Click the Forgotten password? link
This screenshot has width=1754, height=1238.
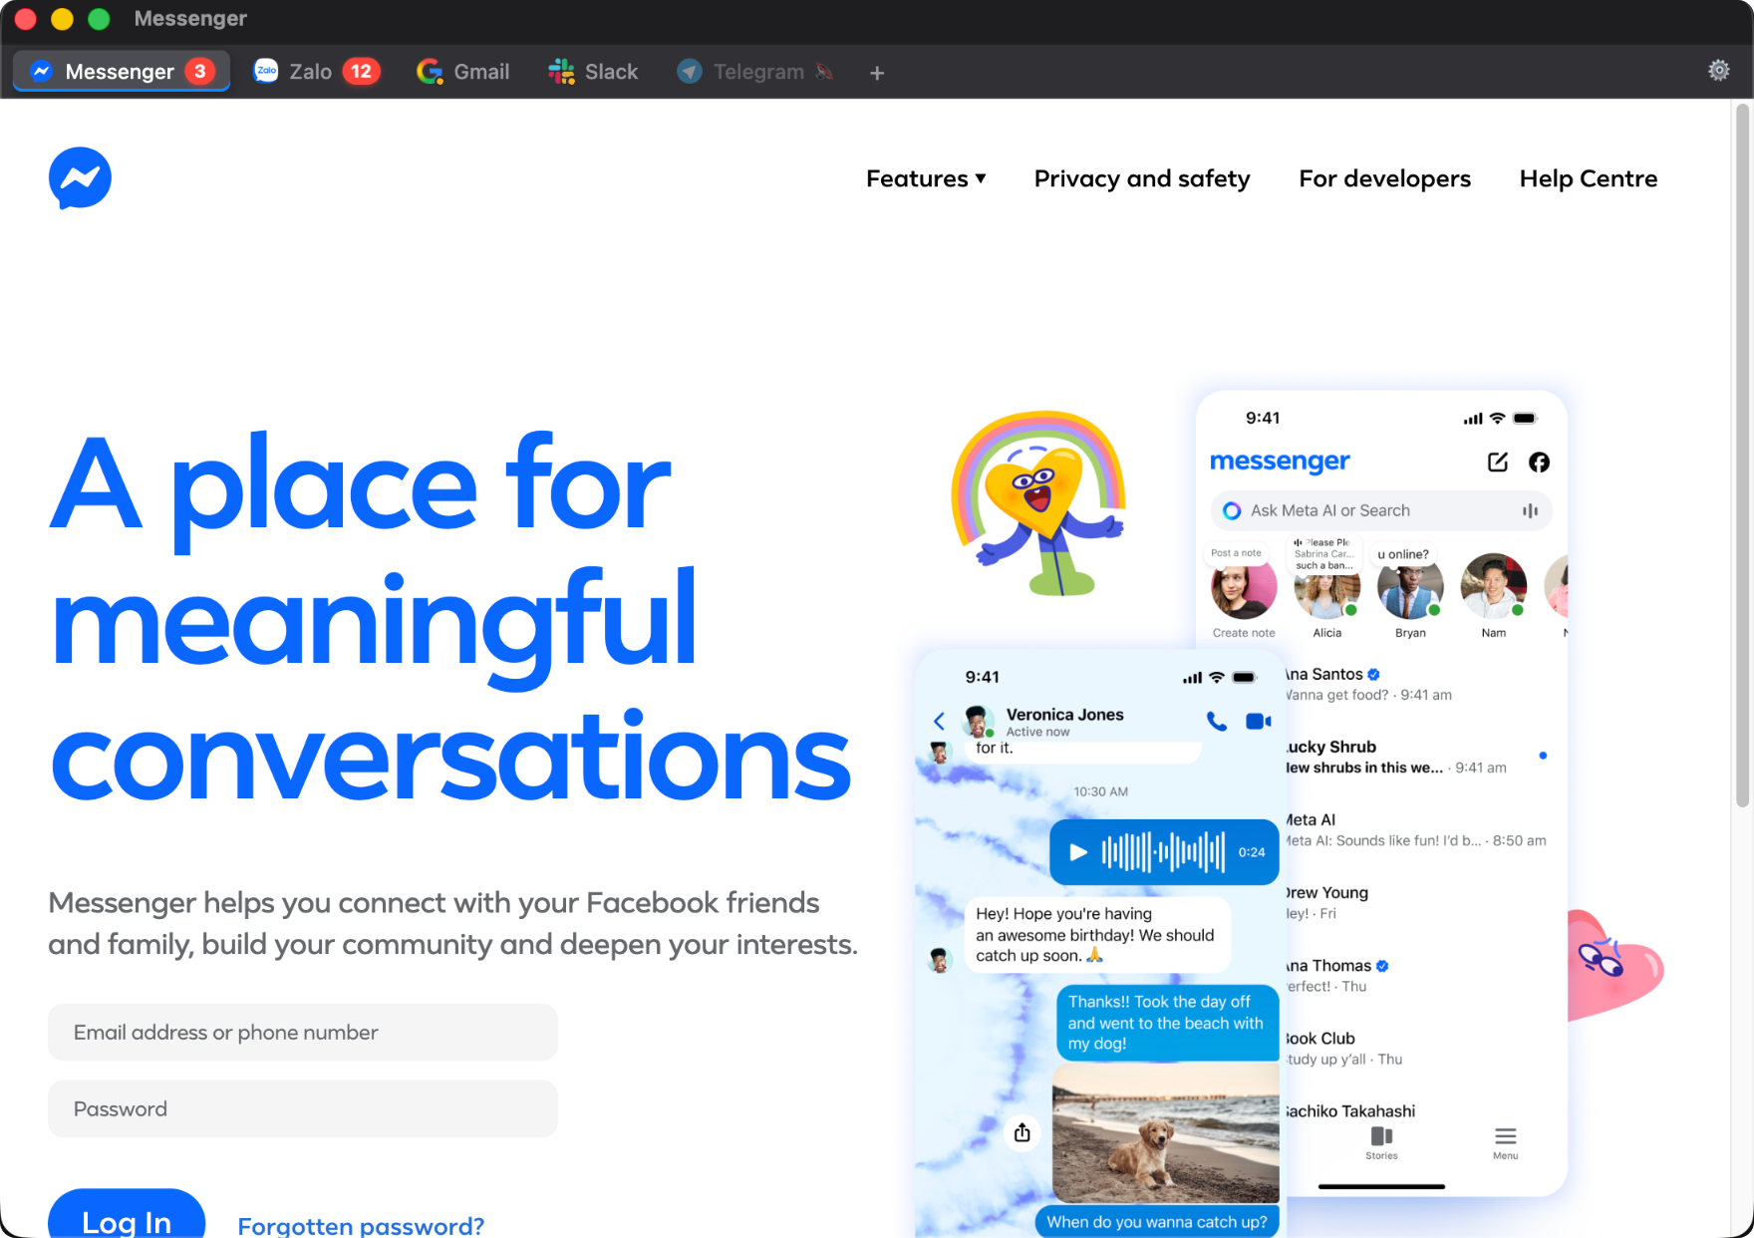point(361,1225)
